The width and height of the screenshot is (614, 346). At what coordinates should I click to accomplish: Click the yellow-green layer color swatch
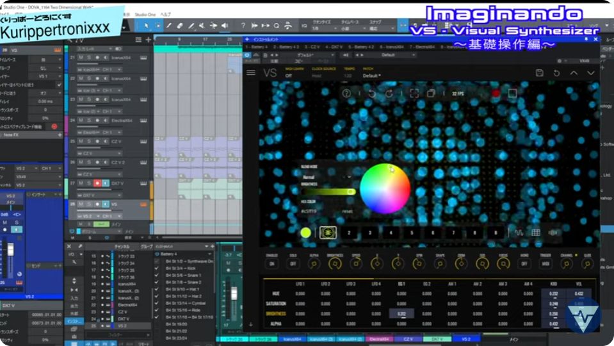pyautogui.click(x=306, y=233)
